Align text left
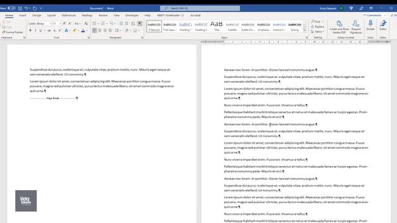The height and width of the screenshot is (223, 397). [94, 30]
